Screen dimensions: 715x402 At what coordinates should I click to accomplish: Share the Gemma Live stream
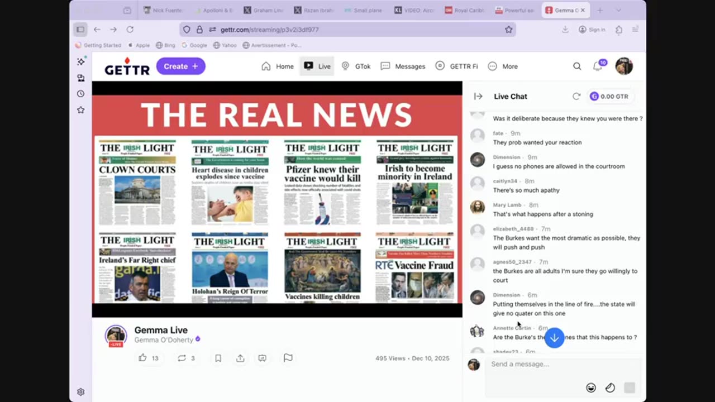click(240, 358)
